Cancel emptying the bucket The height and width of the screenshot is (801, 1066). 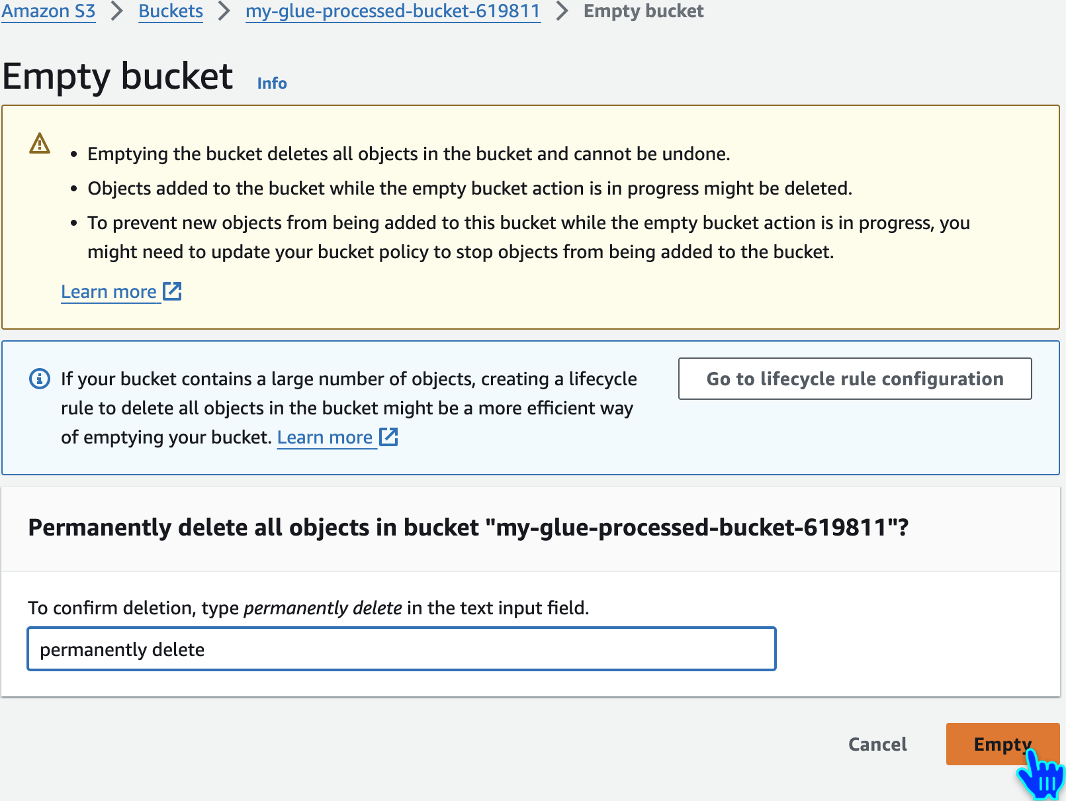(x=877, y=744)
